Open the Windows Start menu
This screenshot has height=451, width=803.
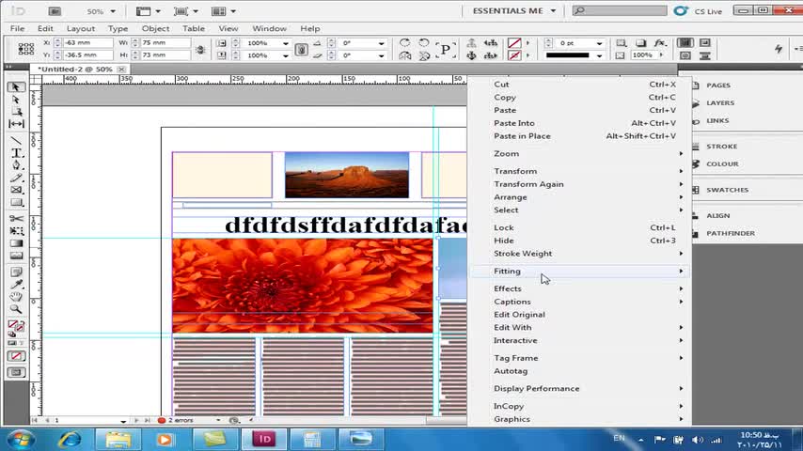(21, 439)
